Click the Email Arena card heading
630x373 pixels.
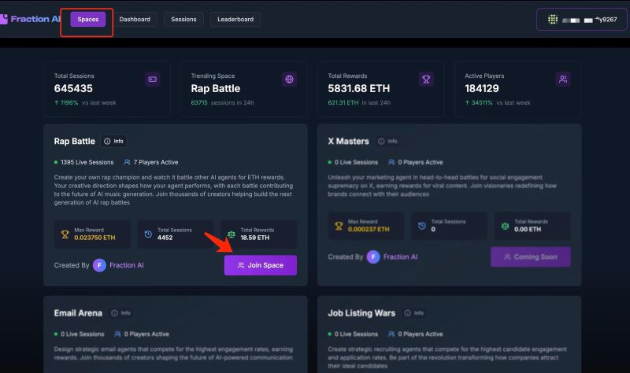click(78, 313)
